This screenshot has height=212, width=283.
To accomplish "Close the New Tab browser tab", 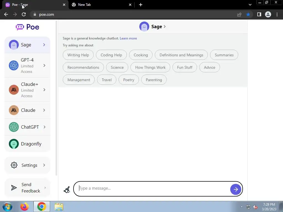I will tap(130, 5).
